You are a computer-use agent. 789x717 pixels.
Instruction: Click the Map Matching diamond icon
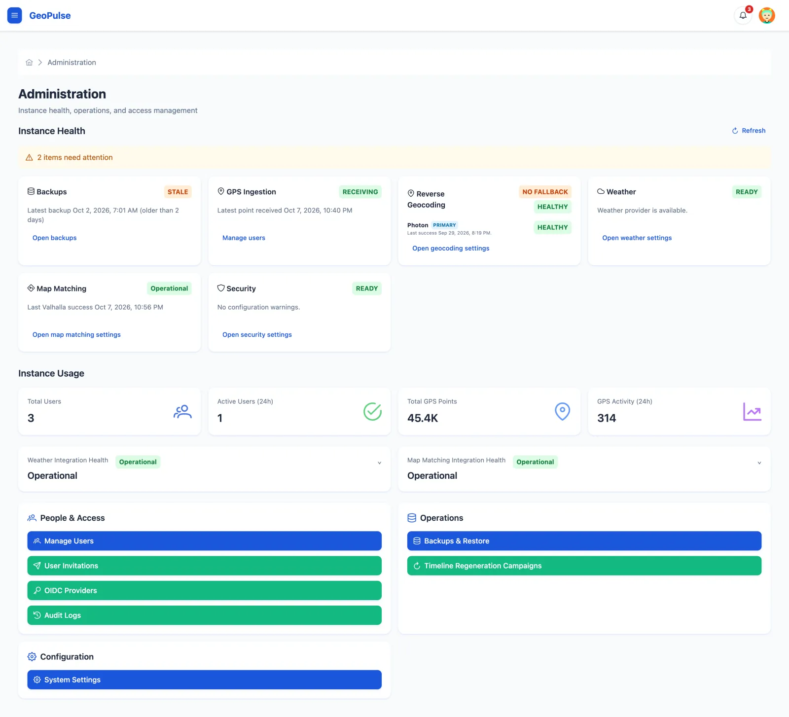pyautogui.click(x=31, y=288)
